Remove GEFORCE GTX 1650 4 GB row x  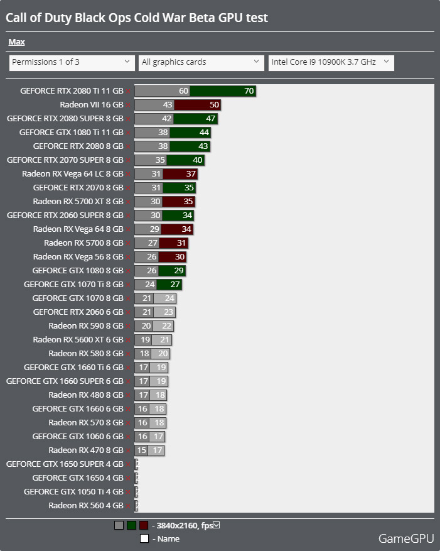click(x=128, y=478)
